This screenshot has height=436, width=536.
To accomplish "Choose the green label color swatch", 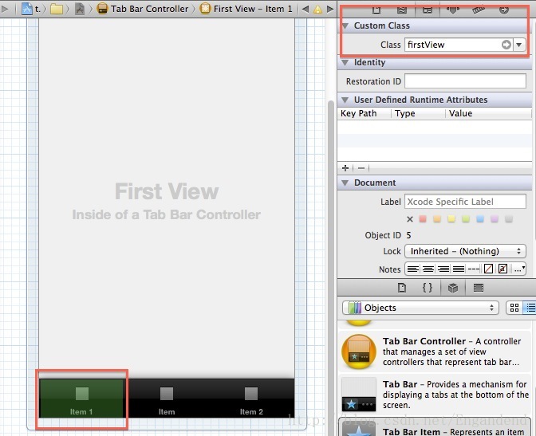I will [466, 218].
